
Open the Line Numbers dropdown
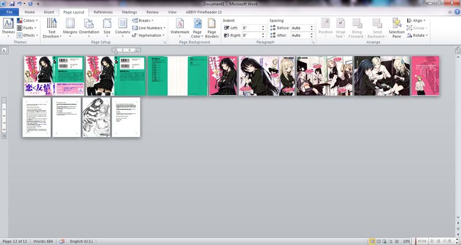click(149, 28)
